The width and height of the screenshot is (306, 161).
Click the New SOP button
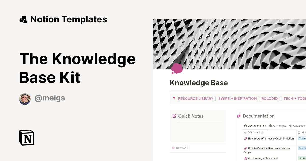[180, 148]
